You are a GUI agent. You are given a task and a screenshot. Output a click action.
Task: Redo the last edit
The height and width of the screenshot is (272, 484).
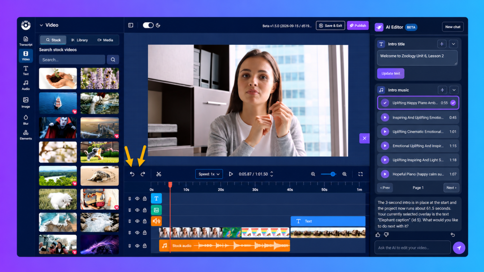[x=143, y=174]
